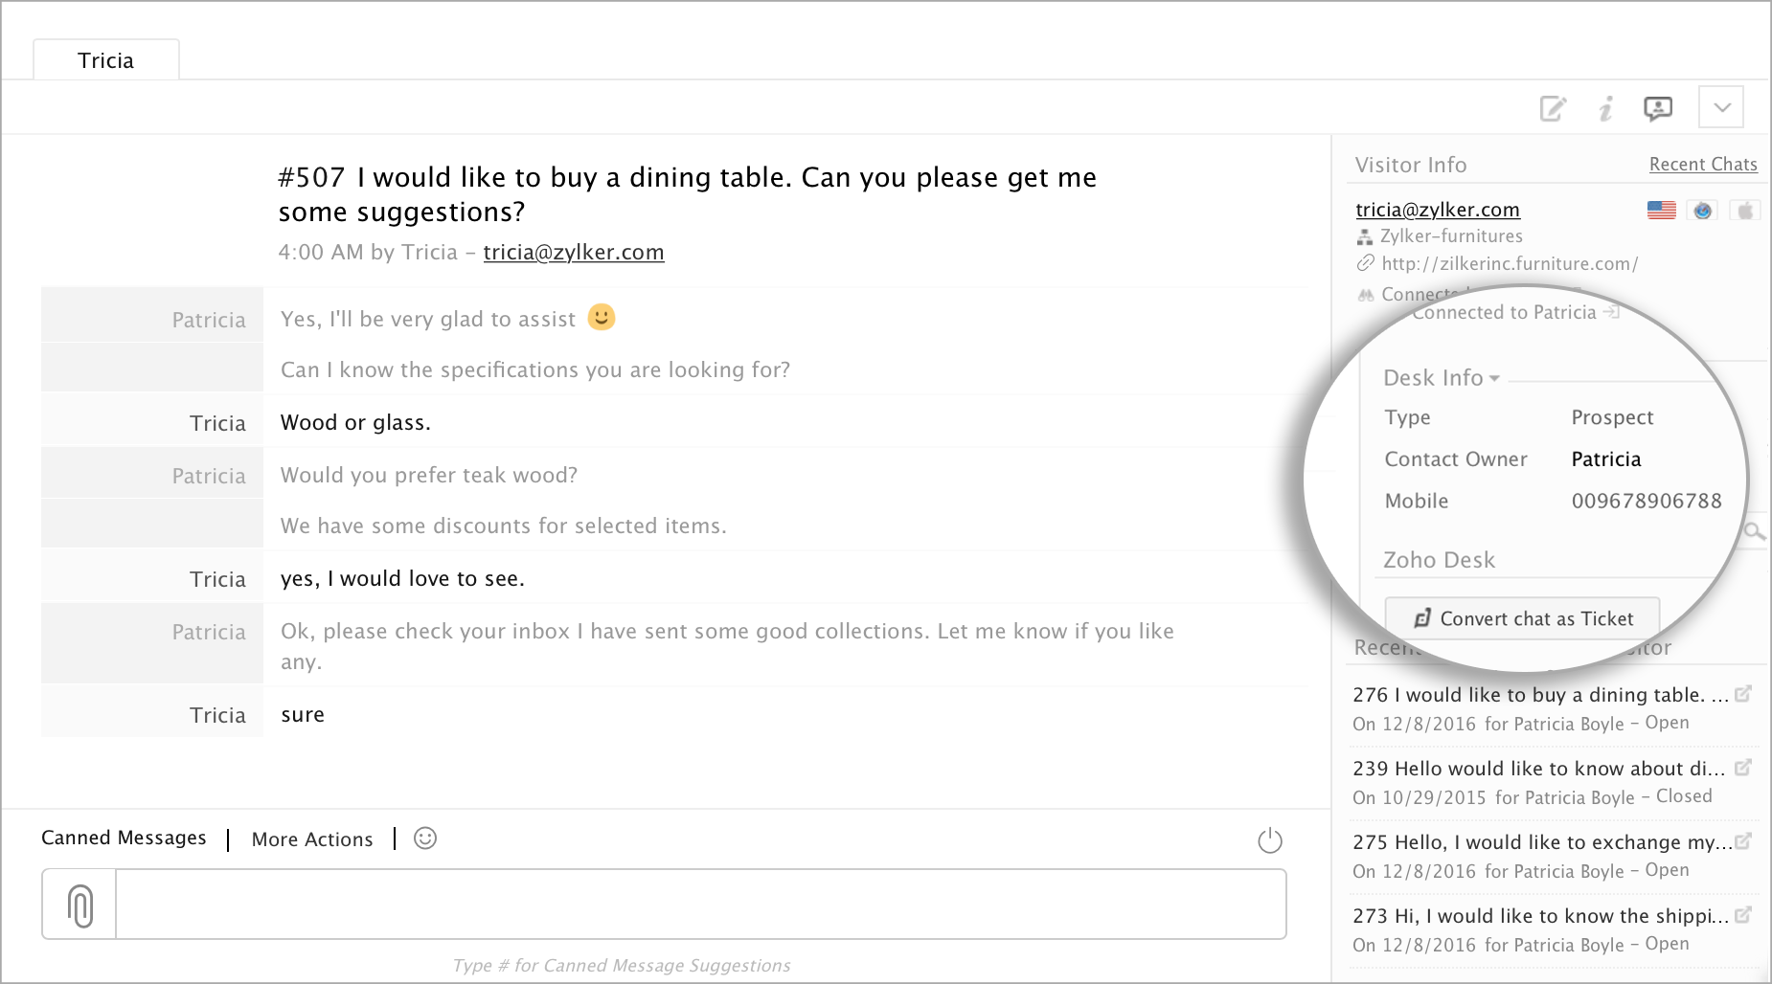Click the transfer arrow beside Connected to Patricia
The width and height of the screenshot is (1772, 984).
pyautogui.click(x=1612, y=312)
